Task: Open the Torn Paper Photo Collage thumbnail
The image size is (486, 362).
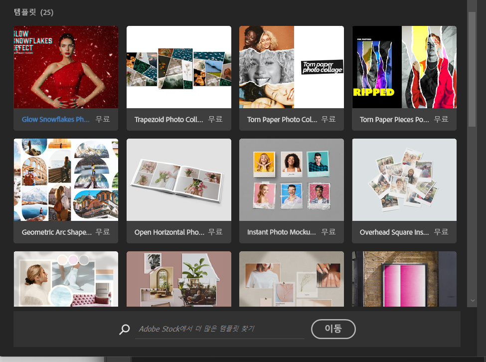Action: point(291,67)
